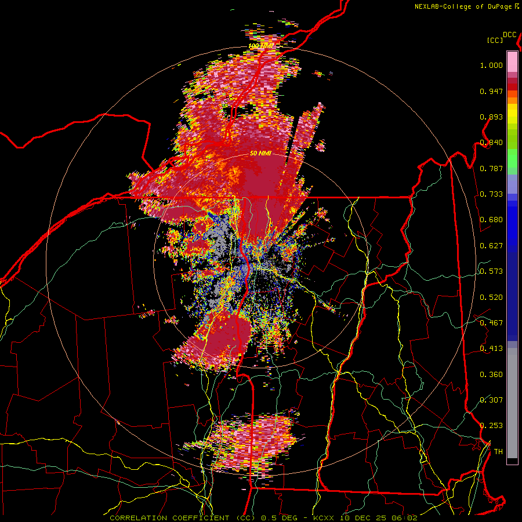This screenshot has width=522, height=522.
Task: Click the 0.840 scale value
Action: 491,143
